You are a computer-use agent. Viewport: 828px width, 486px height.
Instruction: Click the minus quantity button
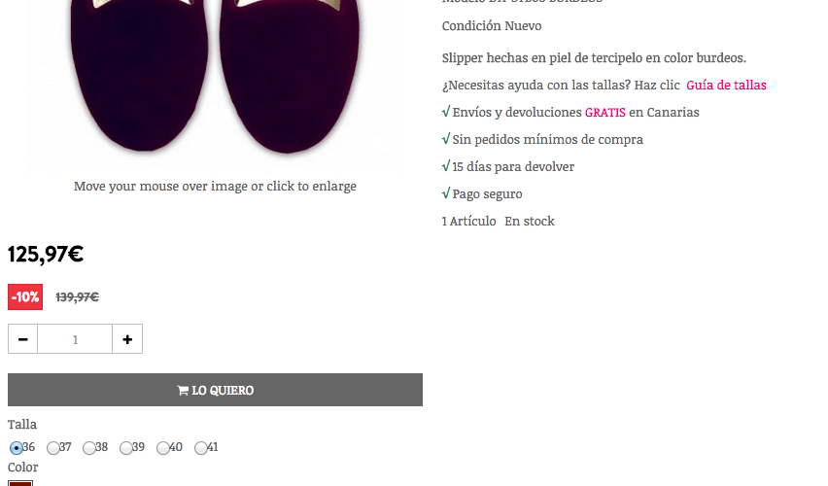point(22,339)
